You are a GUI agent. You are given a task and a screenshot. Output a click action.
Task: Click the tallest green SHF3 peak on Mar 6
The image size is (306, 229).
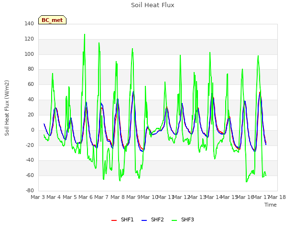[85, 34]
